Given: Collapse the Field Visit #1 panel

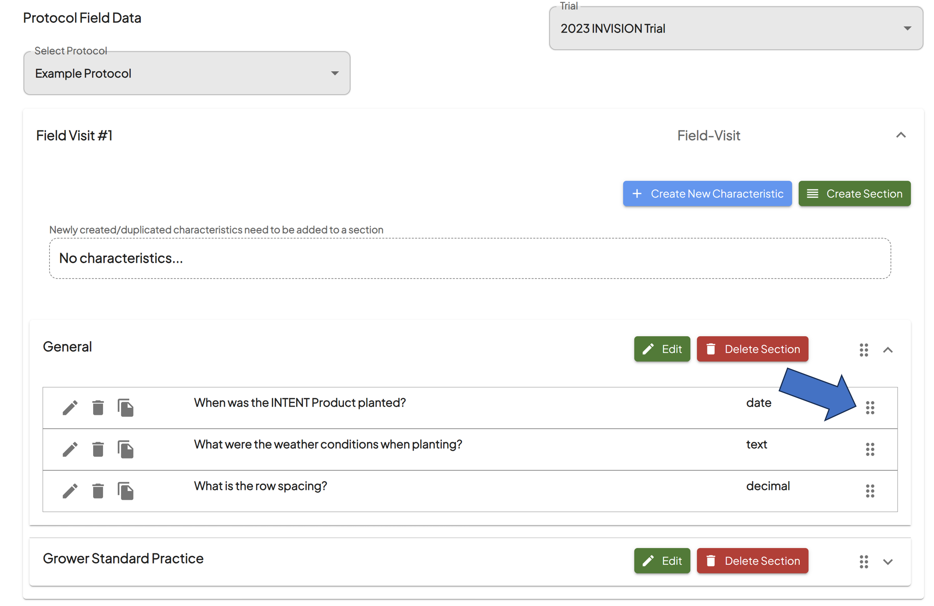Looking at the screenshot, I should [901, 135].
